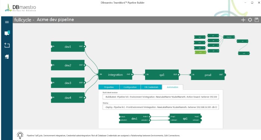Viewport: 261px width, 140px height.
Task: Click the integration node in the minimap
Action: [229, 37]
